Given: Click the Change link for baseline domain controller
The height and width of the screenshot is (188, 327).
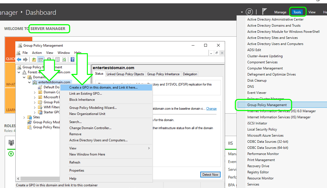Looking at the screenshot, I should point(211,109).
